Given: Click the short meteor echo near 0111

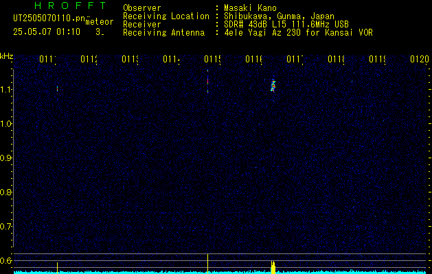Looking at the screenshot, I should (57, 89).
